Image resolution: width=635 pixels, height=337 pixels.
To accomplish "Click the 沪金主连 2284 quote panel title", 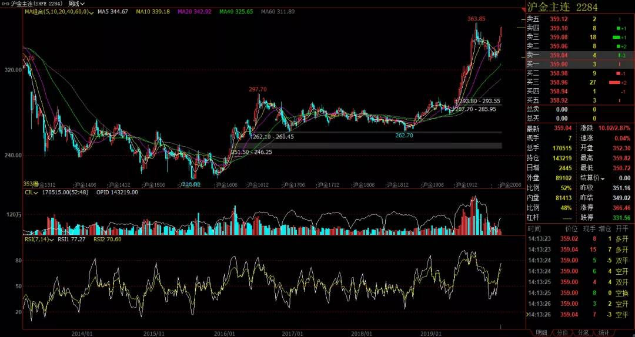I will click(562, 7).
